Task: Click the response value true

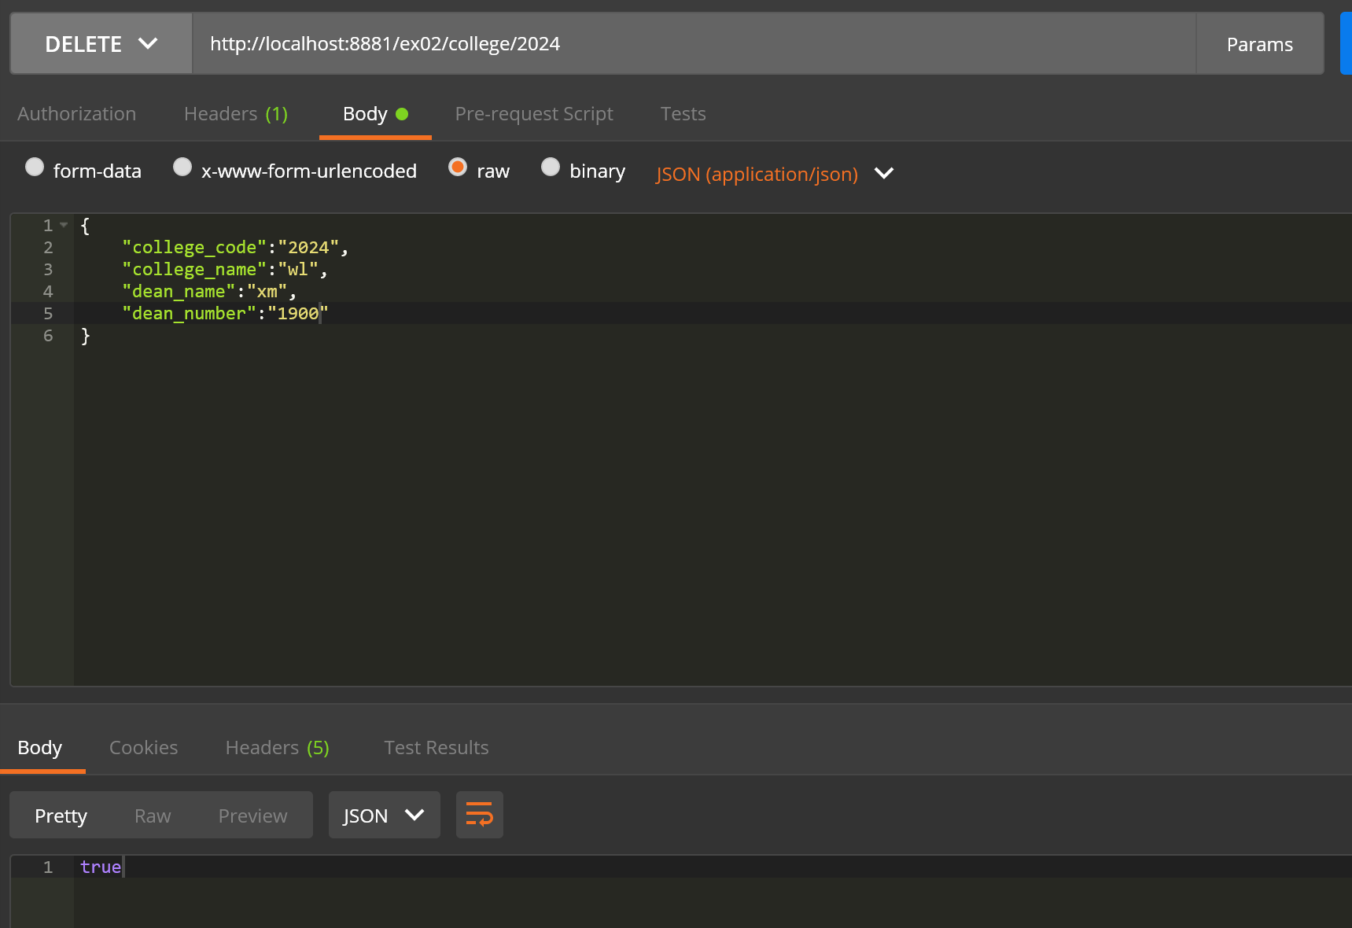Action: tap(101, 867)
